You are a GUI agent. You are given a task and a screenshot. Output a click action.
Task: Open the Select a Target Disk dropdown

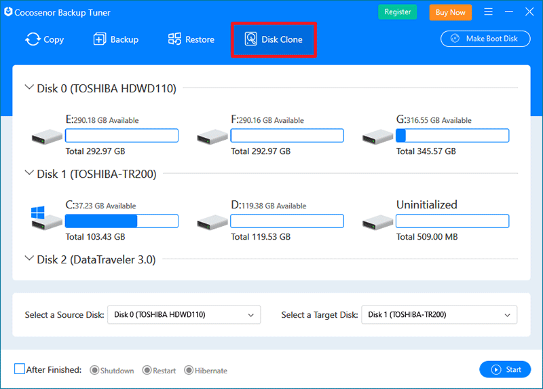pos(439,314)
